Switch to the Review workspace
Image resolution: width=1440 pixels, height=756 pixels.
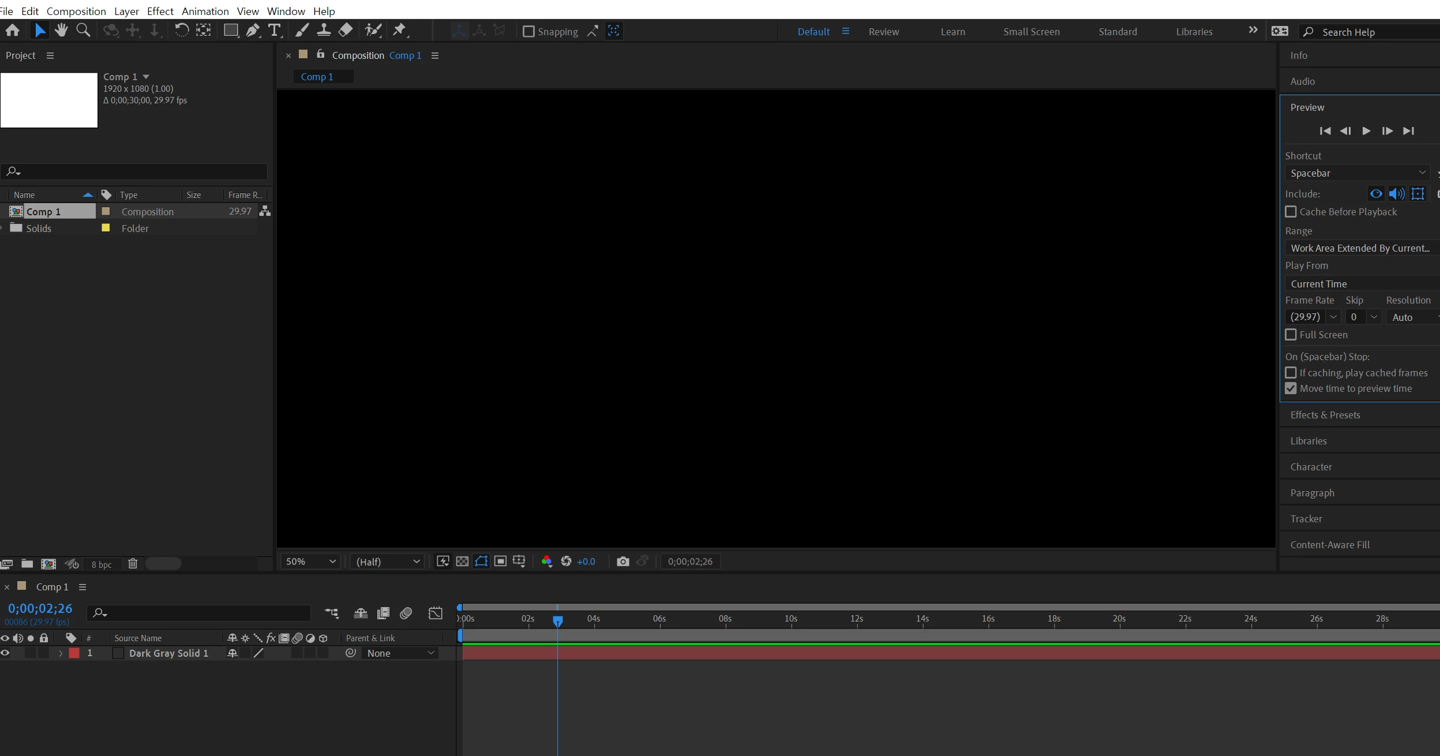pyautogui.click(x=883, y=32)
